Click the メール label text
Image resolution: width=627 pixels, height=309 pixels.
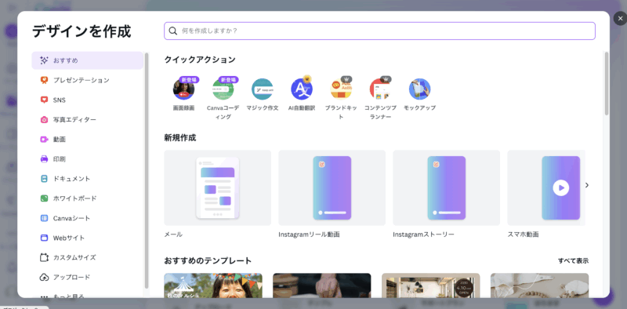(173, 234)
